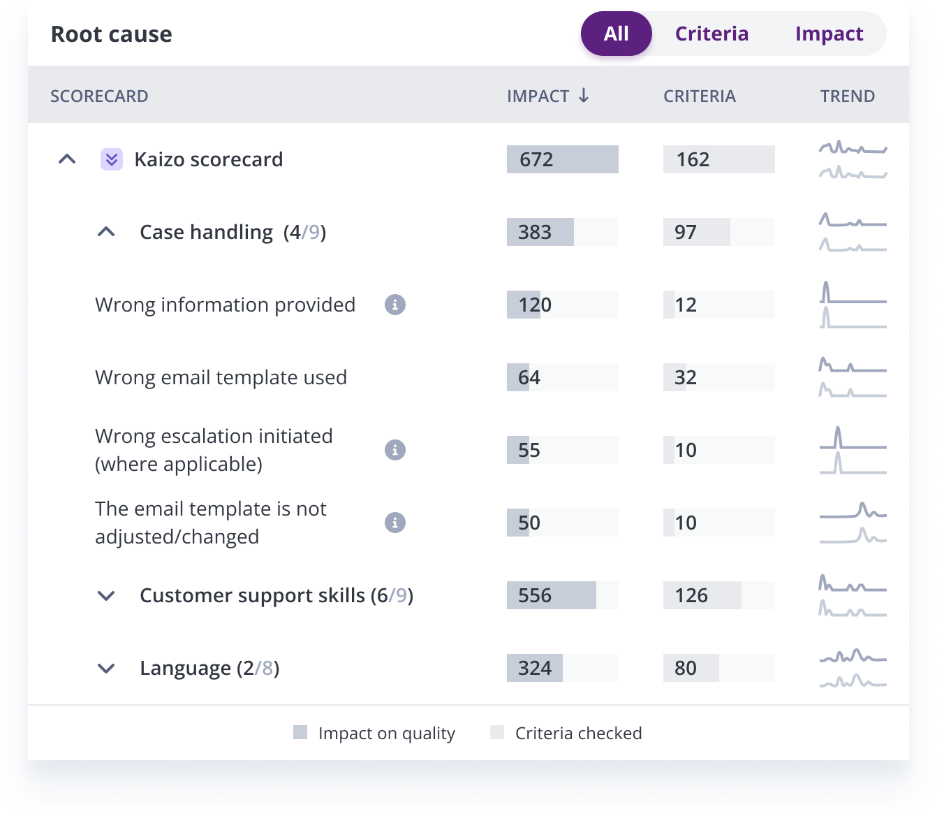
Task: Click the Impact column sort arrow
Action: tap(584, 96)
